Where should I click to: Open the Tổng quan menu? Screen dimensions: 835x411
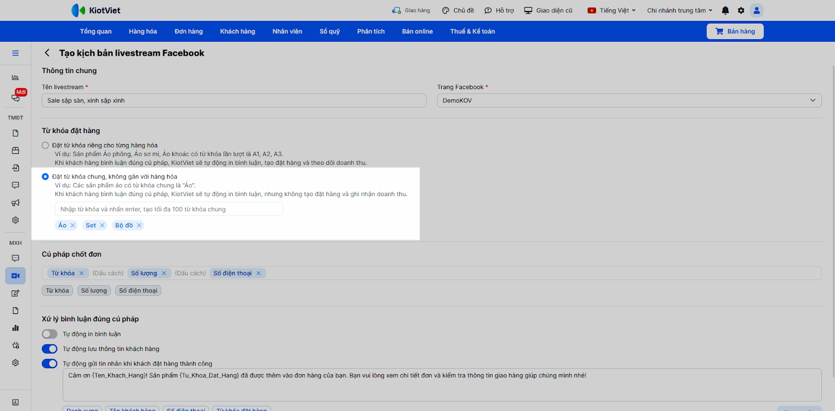click(96, 31)
